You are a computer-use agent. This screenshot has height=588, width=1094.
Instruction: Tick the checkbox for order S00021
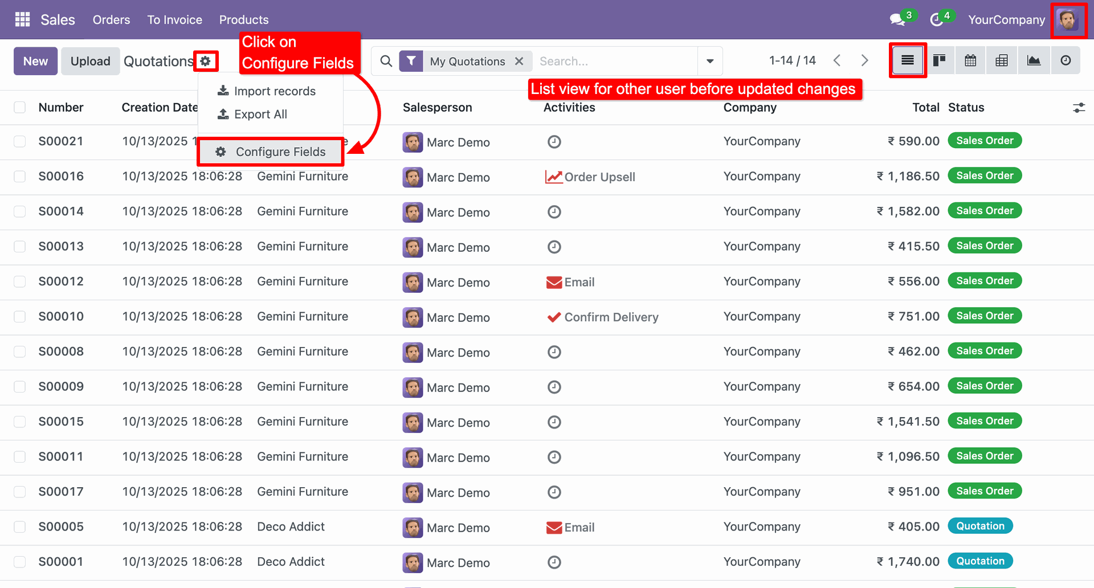20,141
